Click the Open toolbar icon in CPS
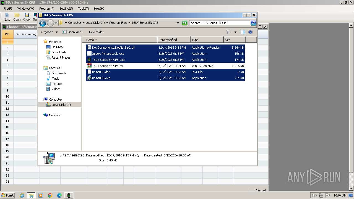 pyautogui.click(x=17, y=17)
